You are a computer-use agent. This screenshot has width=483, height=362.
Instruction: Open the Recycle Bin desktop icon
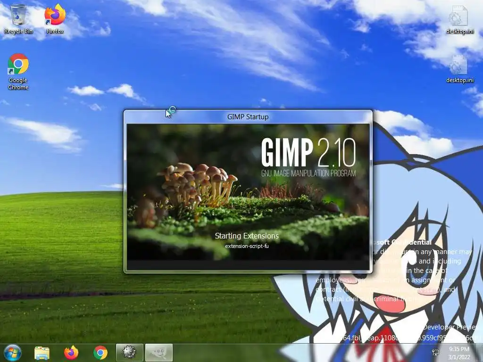pos(18,19)
